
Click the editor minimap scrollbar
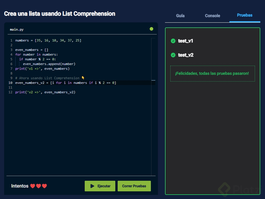coord(153,80)
